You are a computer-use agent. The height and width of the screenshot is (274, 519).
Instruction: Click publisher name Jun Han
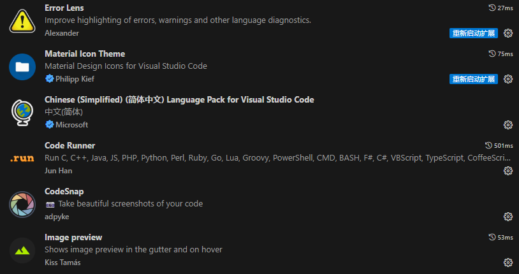58,171
